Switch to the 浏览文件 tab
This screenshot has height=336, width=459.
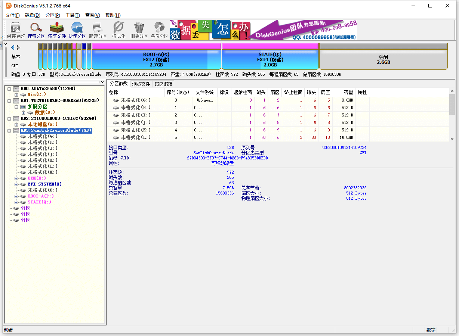tap(141, 84)
